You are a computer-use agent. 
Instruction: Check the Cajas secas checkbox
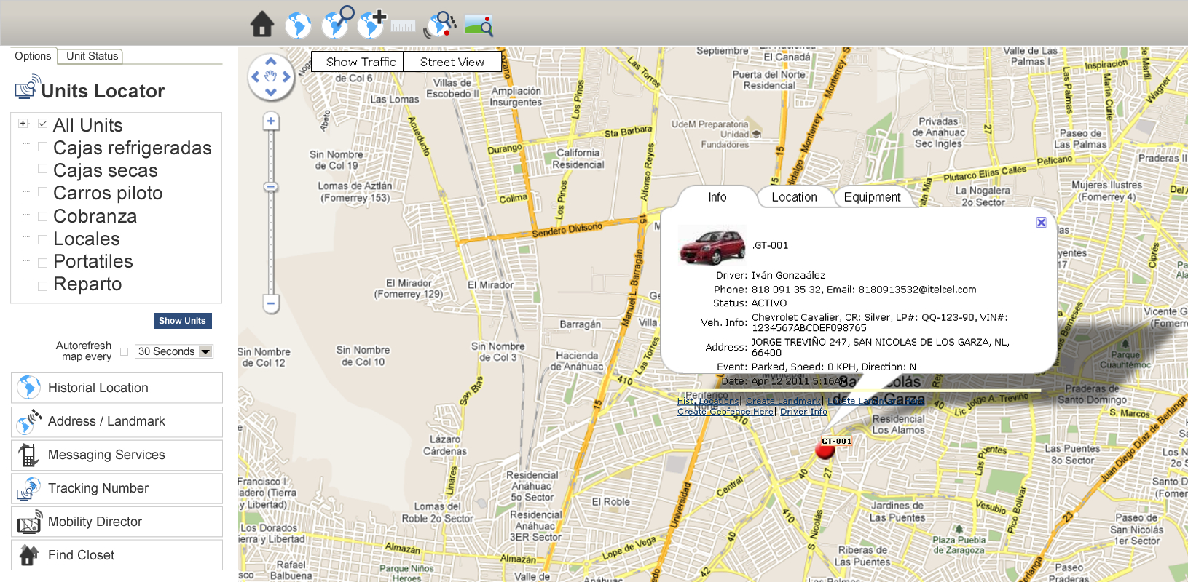tap(43, 170)
